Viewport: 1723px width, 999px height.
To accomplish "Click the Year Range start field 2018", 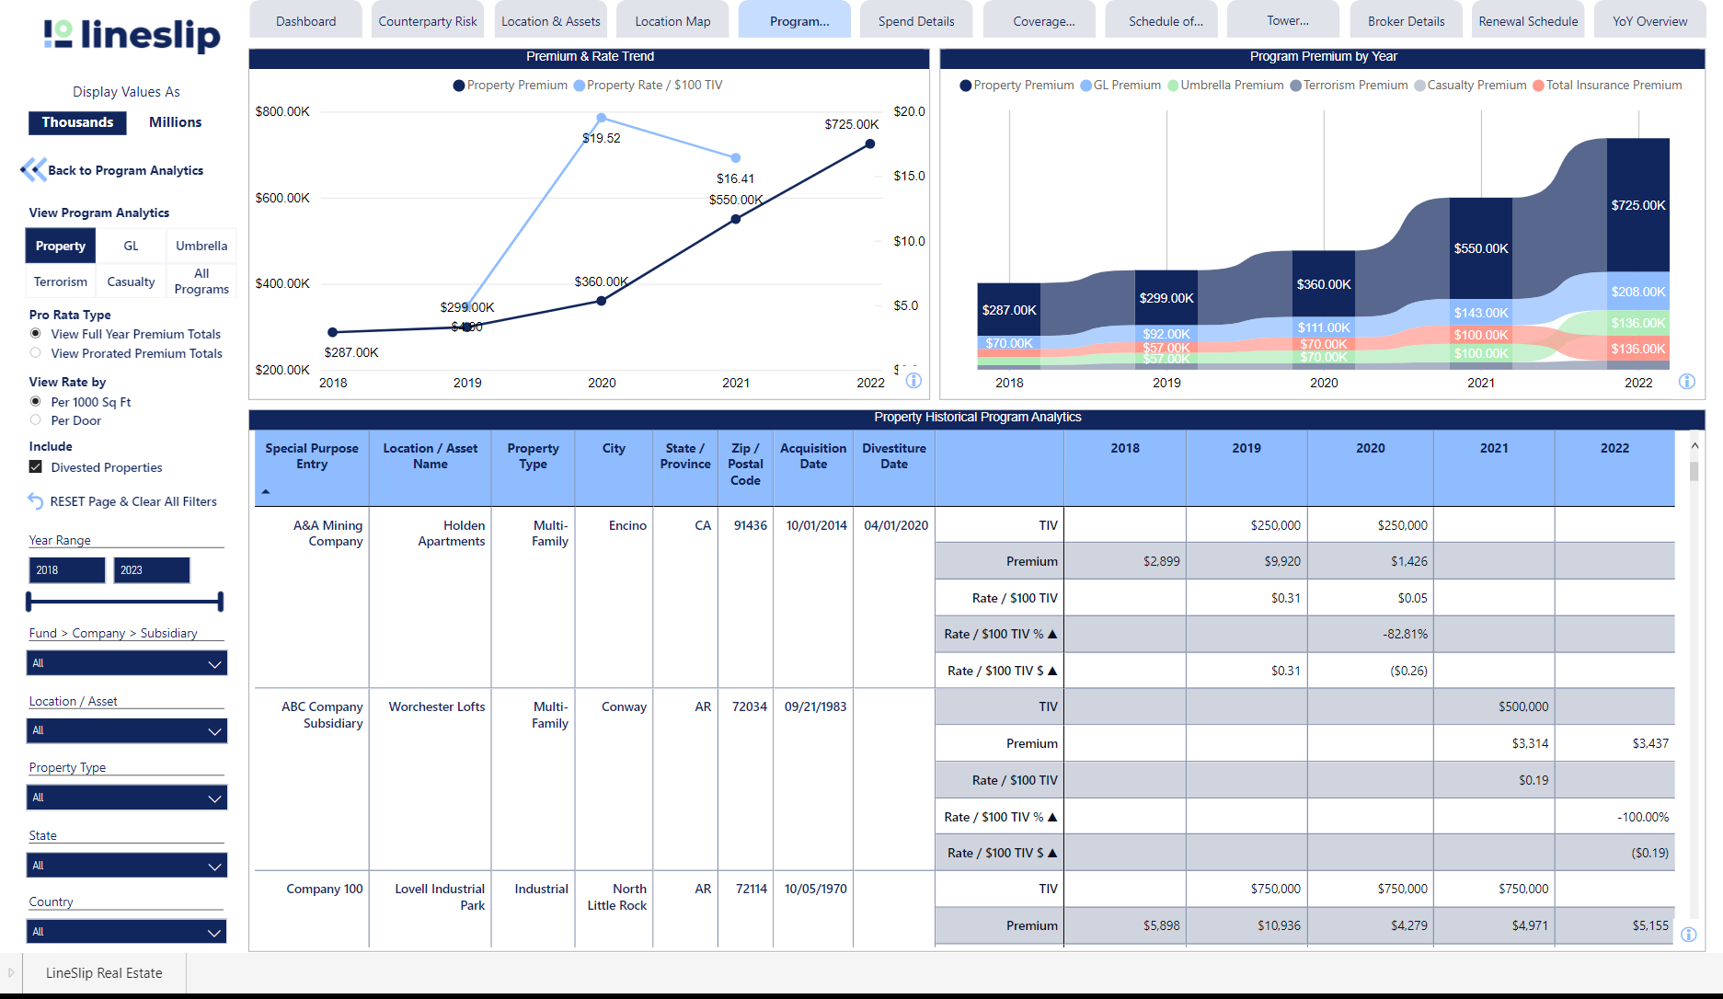I will pos(66,570).
